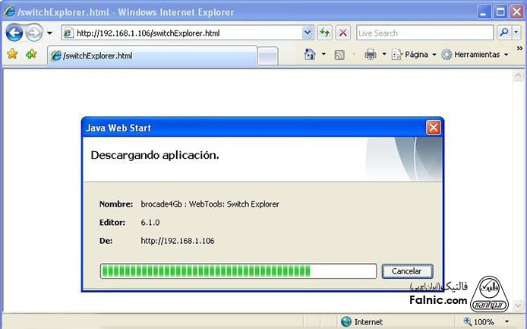Viewport: 527px width, 329px height.
Task: Open the Página dropdown menu
Action: click(x=415, y=55)
